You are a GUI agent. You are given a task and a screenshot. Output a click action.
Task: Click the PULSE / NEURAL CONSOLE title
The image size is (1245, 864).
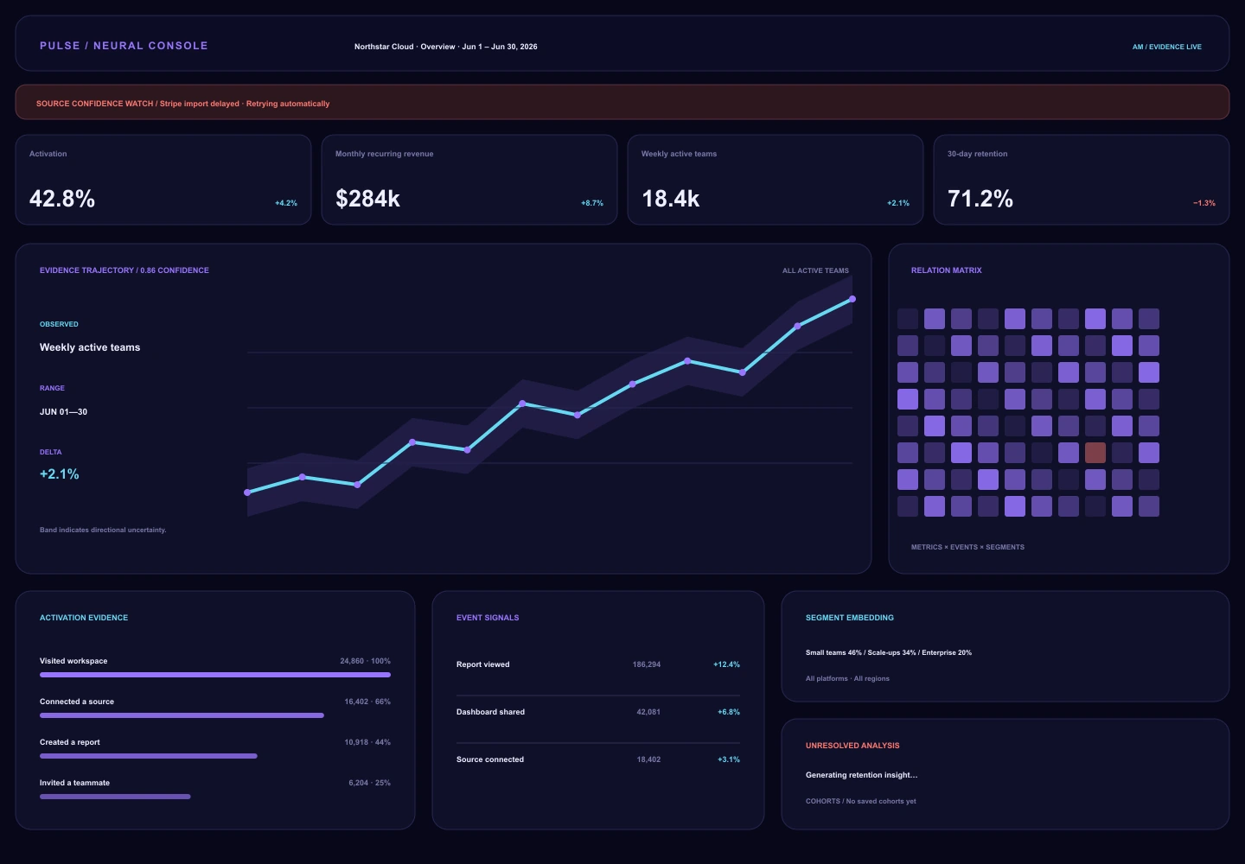click(124, 46)
